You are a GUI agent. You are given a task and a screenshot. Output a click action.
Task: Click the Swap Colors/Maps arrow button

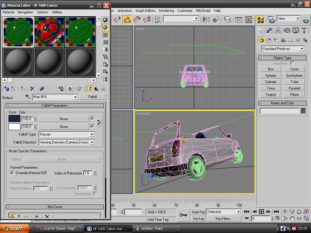click(99, 123)
